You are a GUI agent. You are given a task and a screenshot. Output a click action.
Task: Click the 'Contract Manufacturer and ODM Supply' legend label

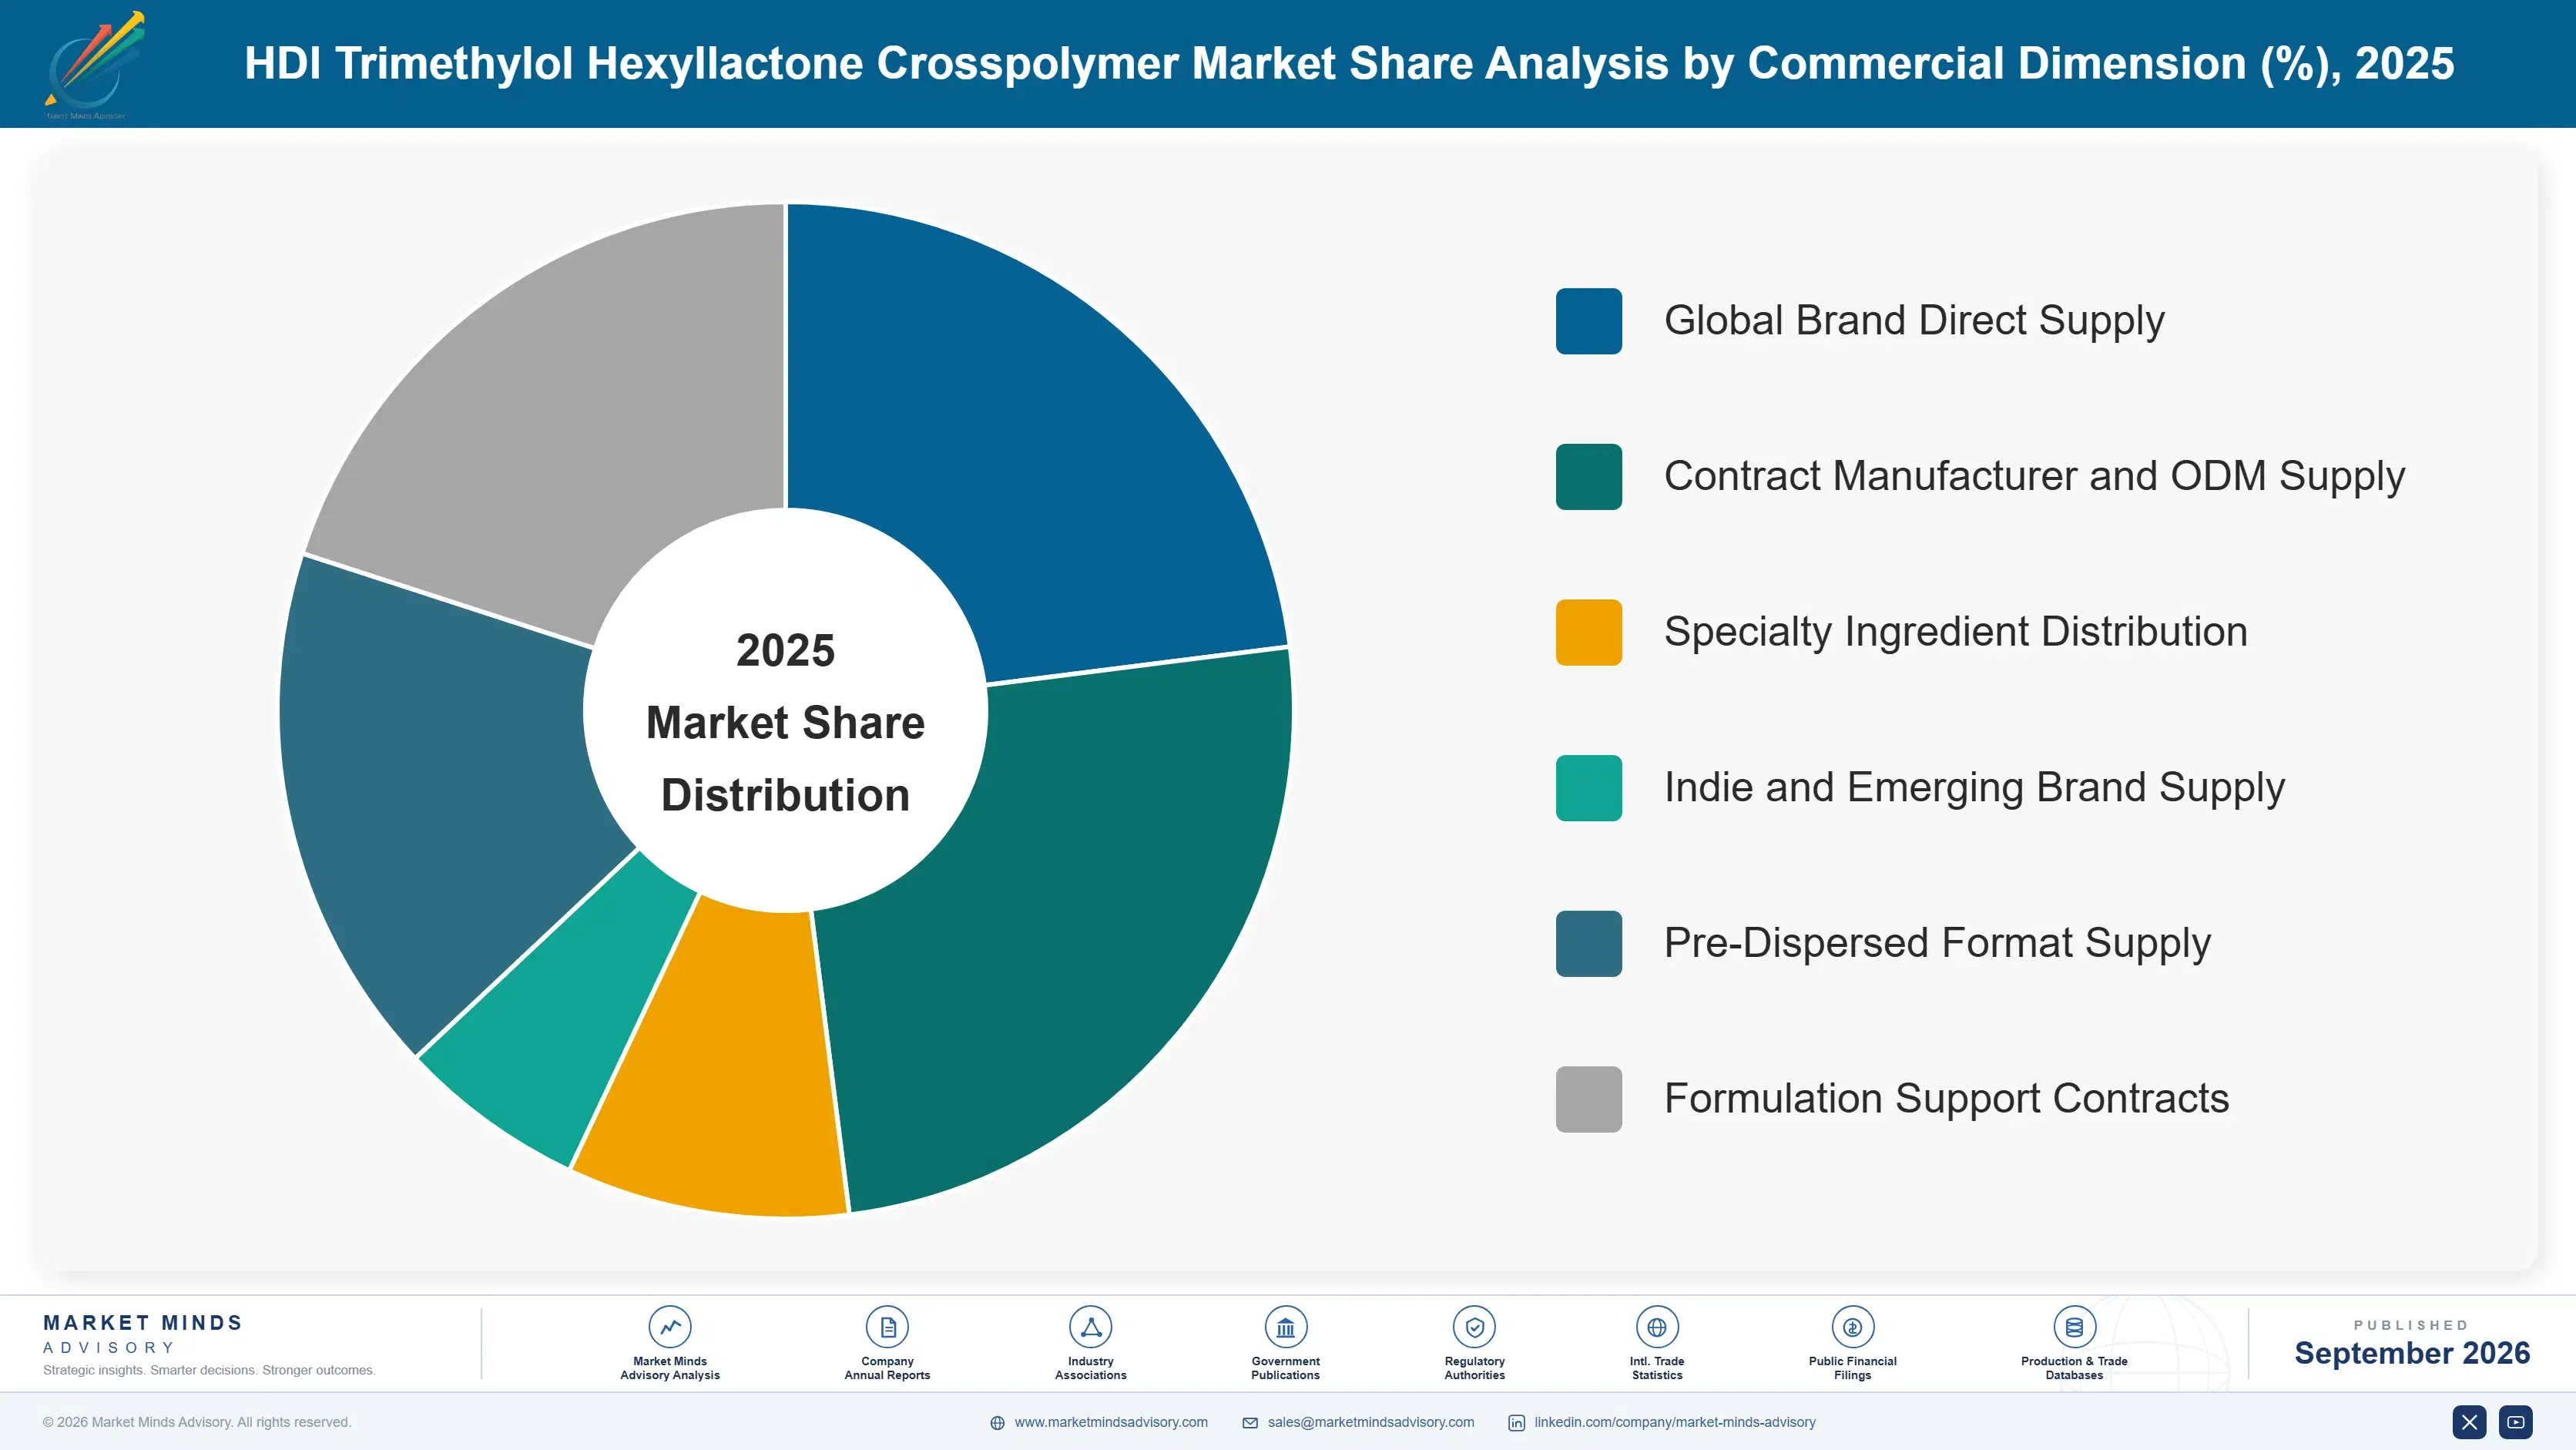tap(2034, 477)
